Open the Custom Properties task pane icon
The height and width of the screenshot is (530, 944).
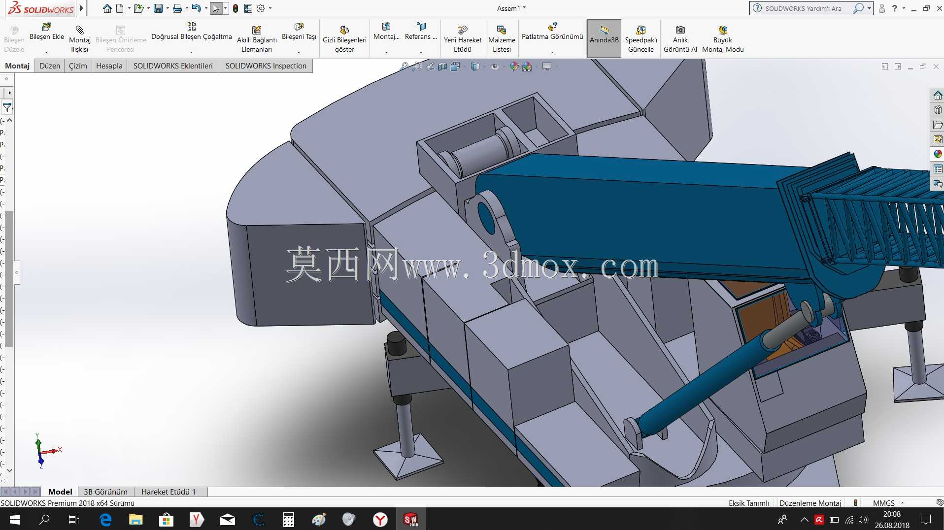pyautogui.click(x=938, y=169)
